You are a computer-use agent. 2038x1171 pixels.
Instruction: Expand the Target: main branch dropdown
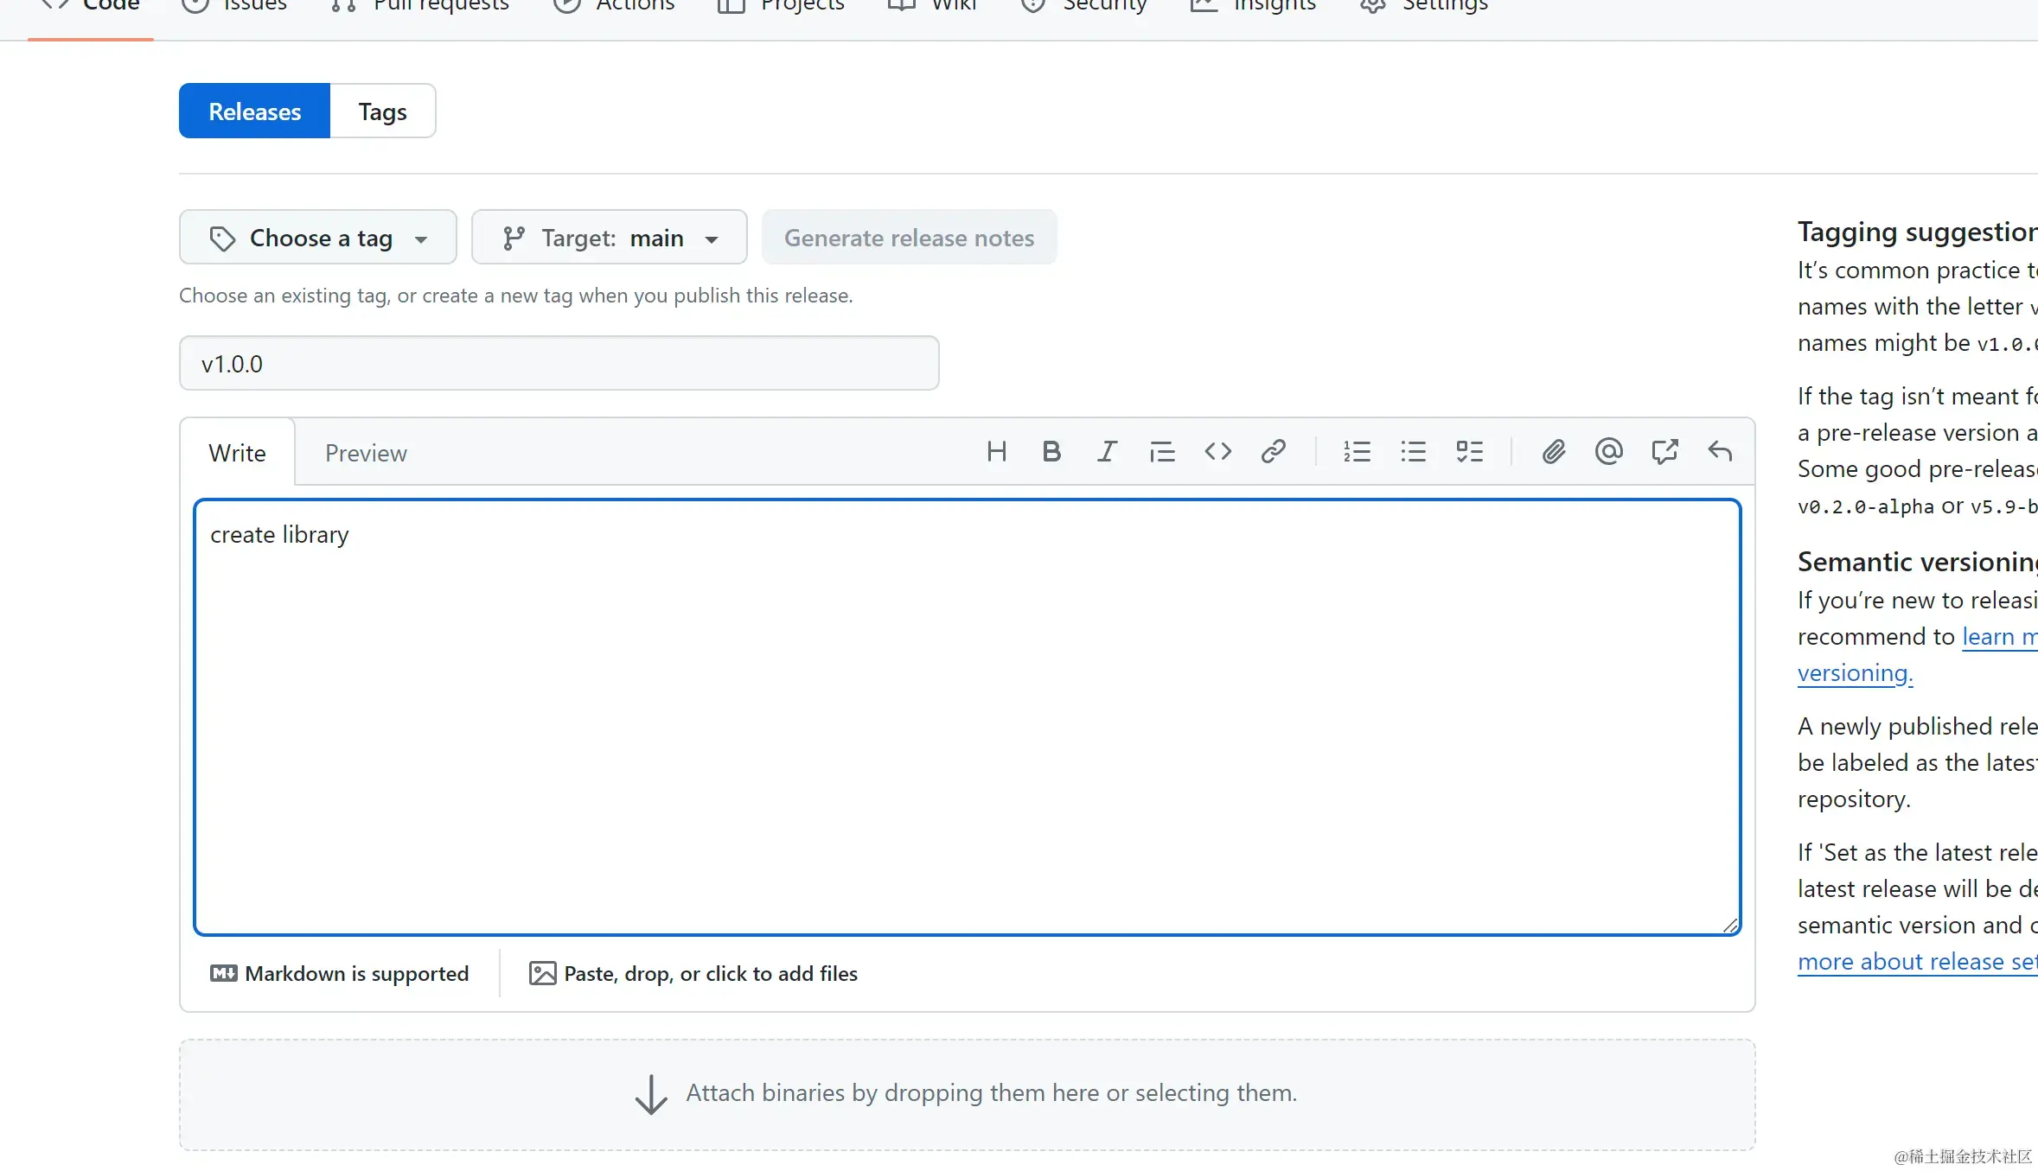click(609, 238)
